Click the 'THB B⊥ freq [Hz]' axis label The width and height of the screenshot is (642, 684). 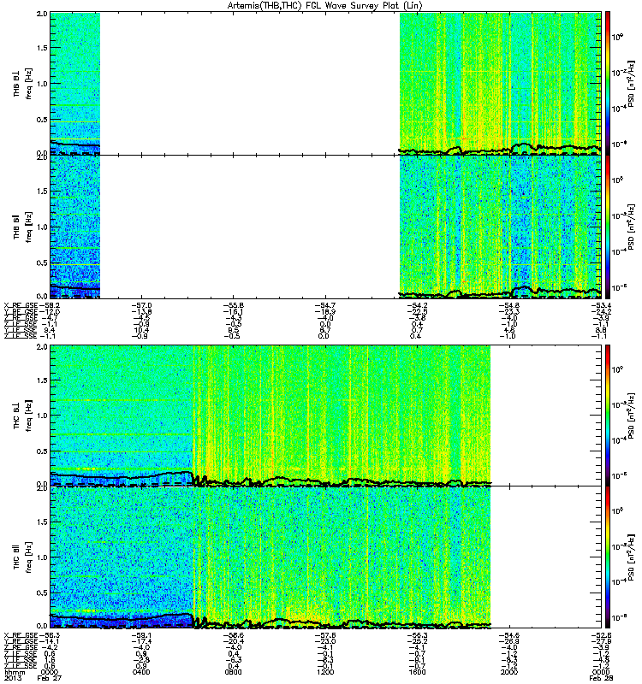[22, 83]
